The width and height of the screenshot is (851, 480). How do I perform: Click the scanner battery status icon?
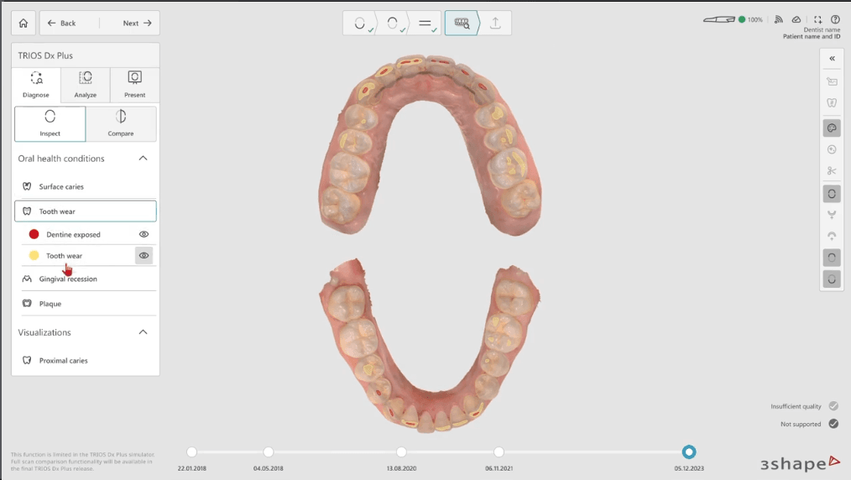(719, 19)
